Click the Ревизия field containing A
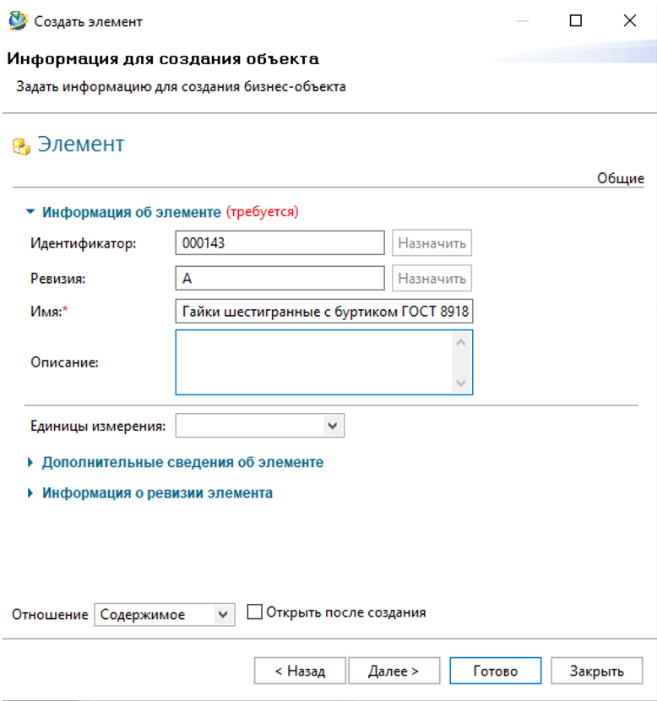 click(280, 278)
